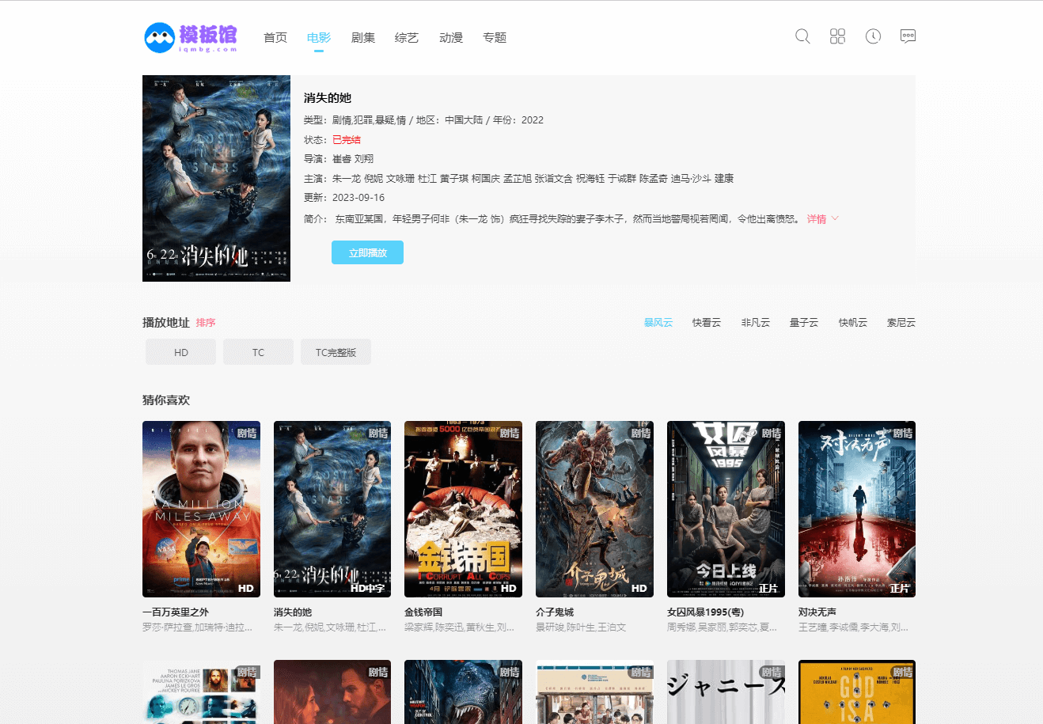Toggle the 排序 episode order link

tap(206, 323)
